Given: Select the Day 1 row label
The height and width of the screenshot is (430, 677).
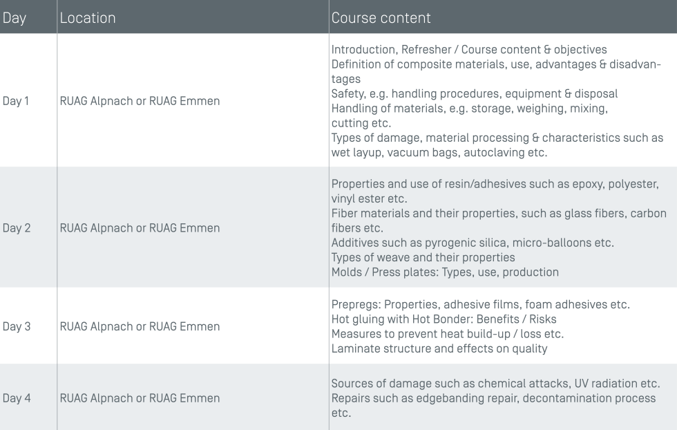Looking at the screenshot, I should (16, 102).
